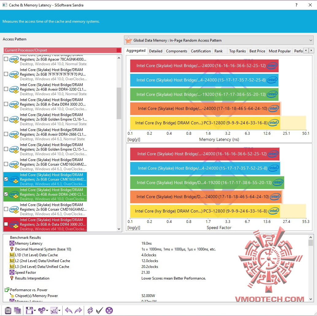
Task: Open the gears options icon
Action: tap(42, 310)
